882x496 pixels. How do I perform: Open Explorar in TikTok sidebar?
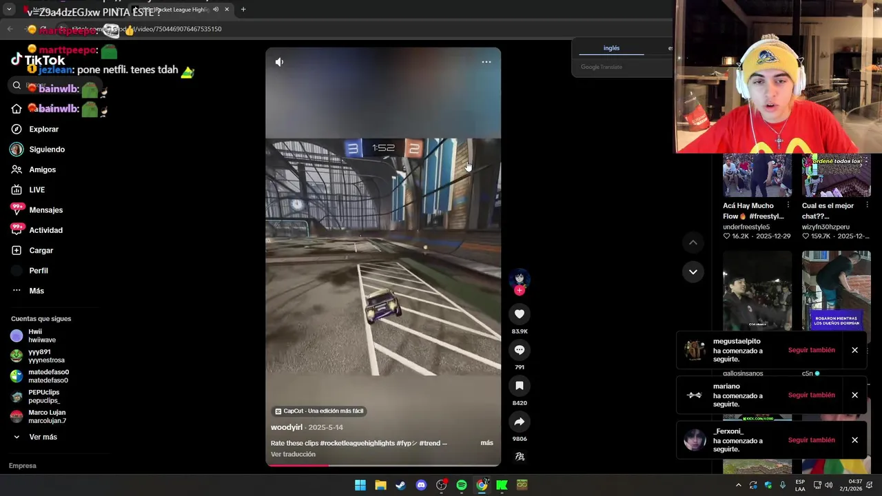click(43, 130)
